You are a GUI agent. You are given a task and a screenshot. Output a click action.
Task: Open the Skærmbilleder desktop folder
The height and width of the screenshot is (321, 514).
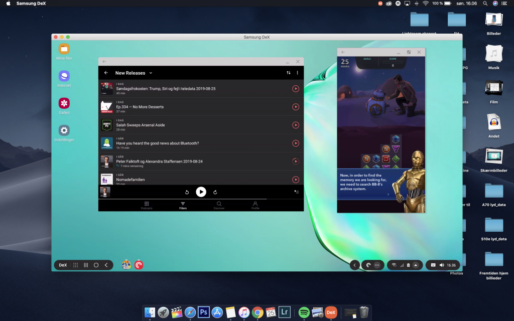coord(494,160)
